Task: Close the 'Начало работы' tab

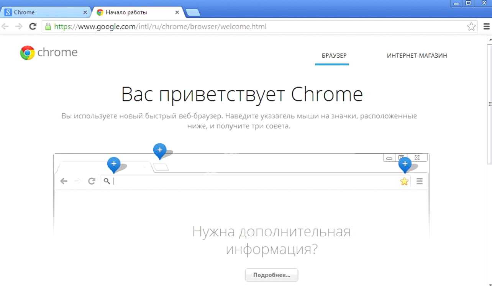Action: pos(177,12)
